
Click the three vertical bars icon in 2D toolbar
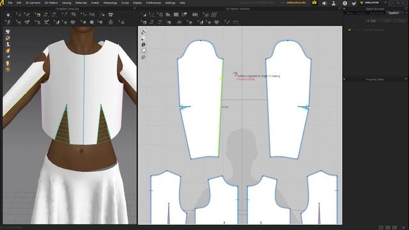[195, 15]
